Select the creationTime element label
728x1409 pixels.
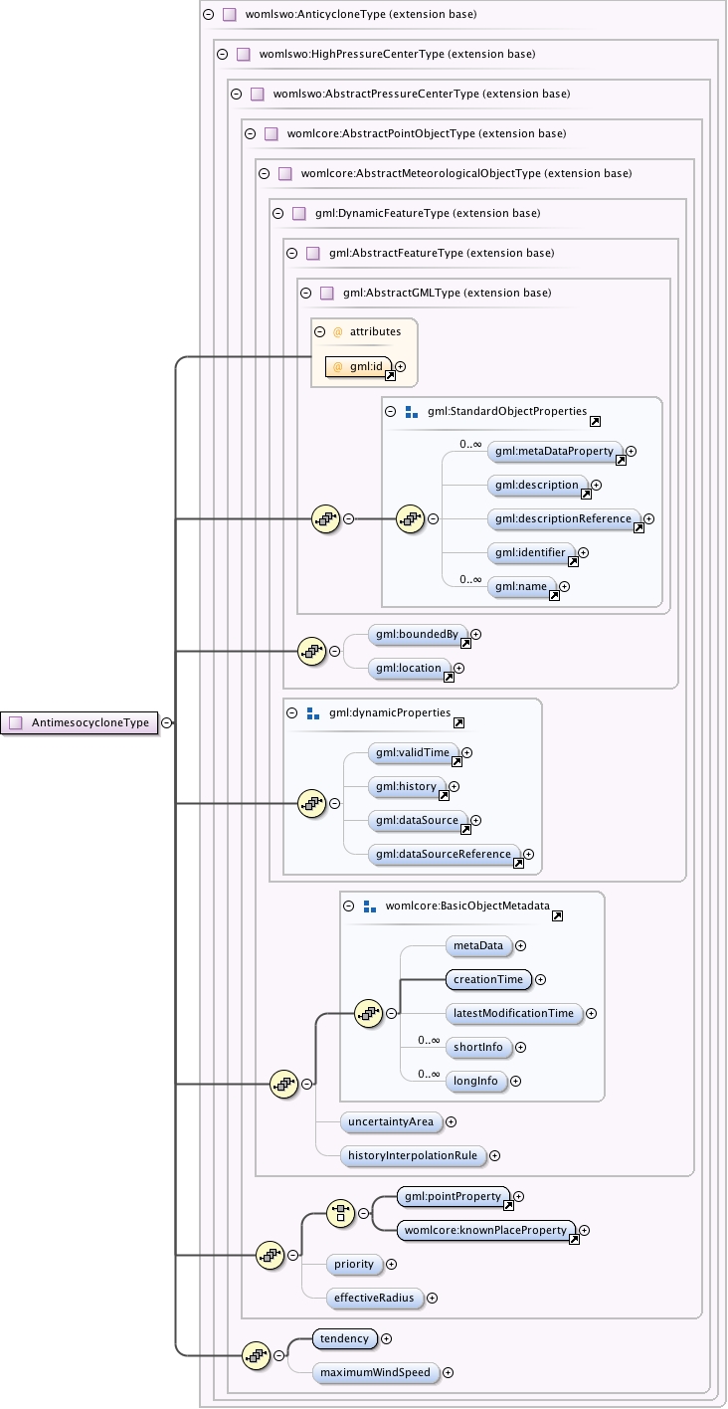pos(488,979)
